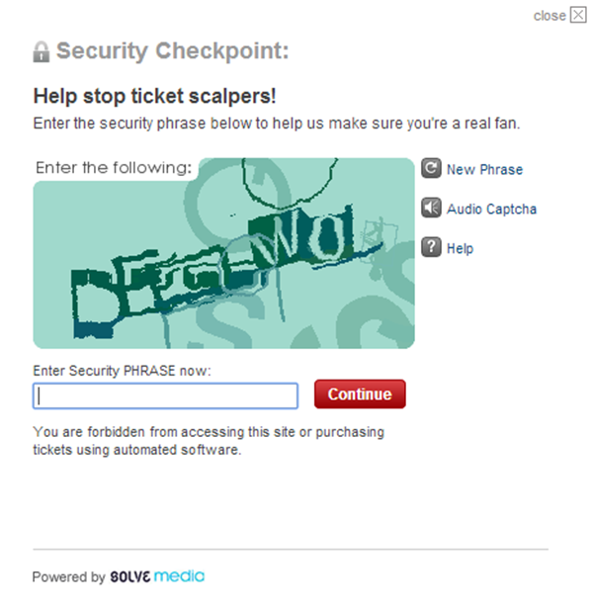Click the red Continue button
The image size is (593, 606).
click(x=360, y=394)
